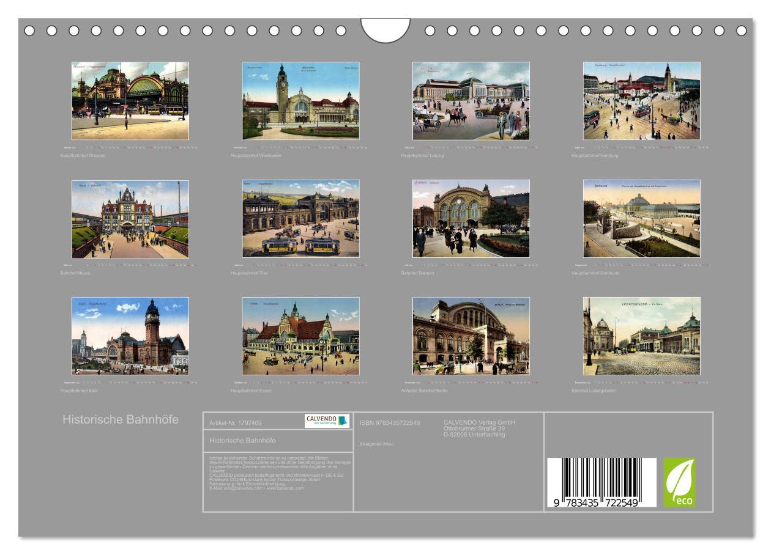The height and width of the screenshot is (555, 771).
Task: Open the Hauptbahnhof Trier tram postcard image
Action: tap(301, 219)
